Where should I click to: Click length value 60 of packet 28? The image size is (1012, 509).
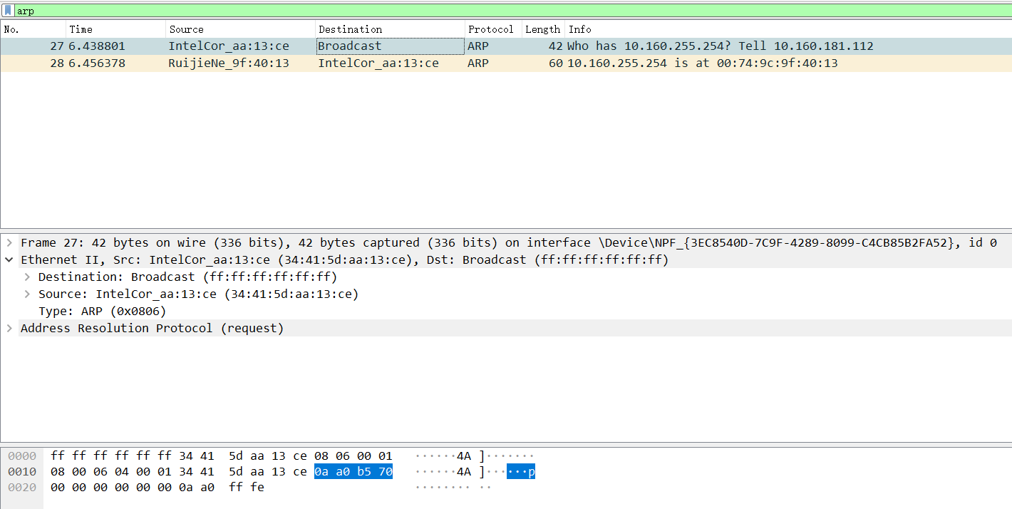tap(555, 63)
